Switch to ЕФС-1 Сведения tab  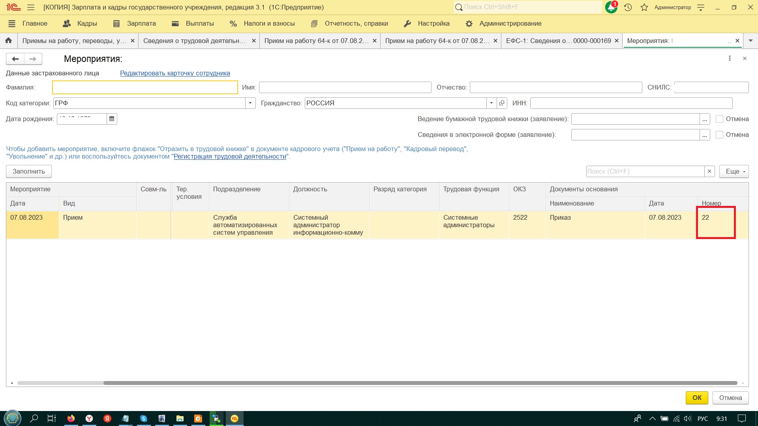558,41
